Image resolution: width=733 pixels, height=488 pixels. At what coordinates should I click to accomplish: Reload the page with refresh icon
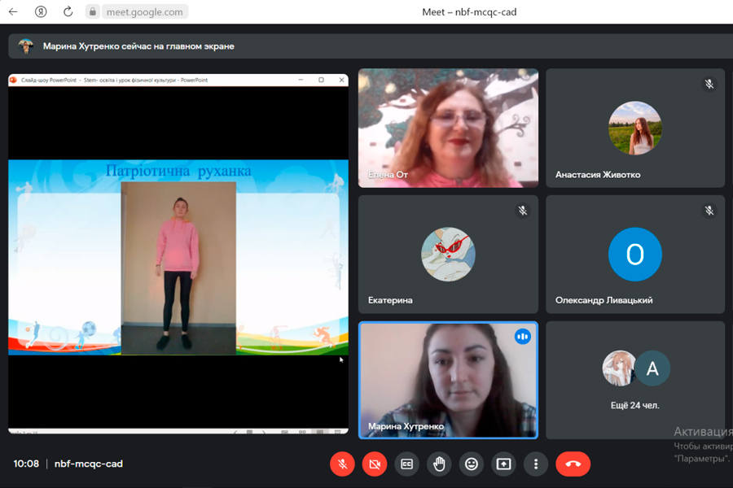point(68,11)
